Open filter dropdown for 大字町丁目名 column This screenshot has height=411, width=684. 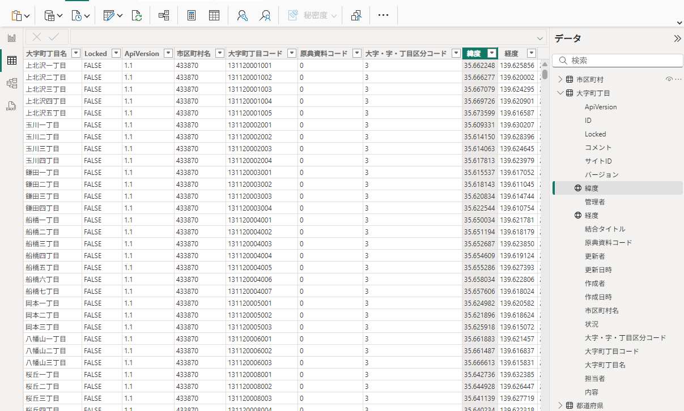[x=75, y=53]
